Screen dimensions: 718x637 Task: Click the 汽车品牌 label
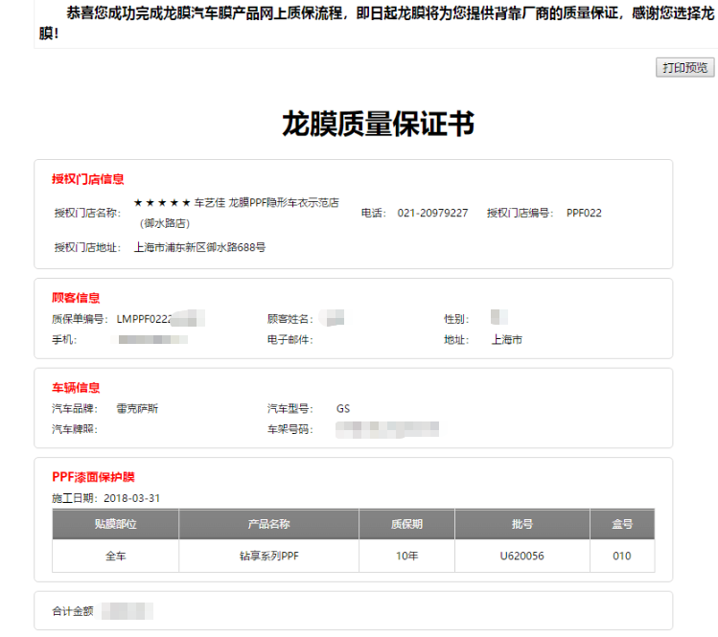pyautogui.click(x=75, y=409)
